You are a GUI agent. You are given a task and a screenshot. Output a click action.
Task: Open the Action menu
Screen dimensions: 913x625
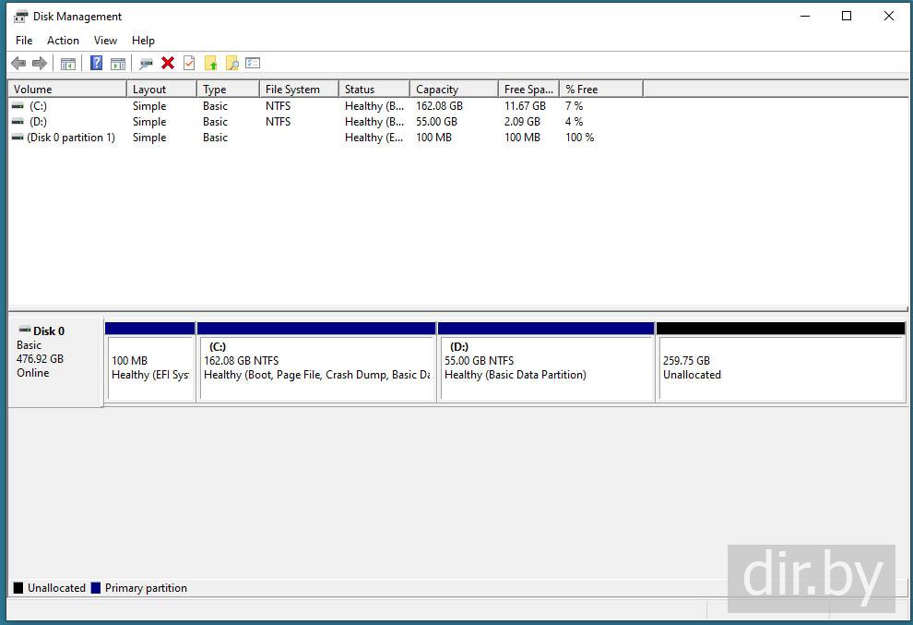(x=63, y=41)
